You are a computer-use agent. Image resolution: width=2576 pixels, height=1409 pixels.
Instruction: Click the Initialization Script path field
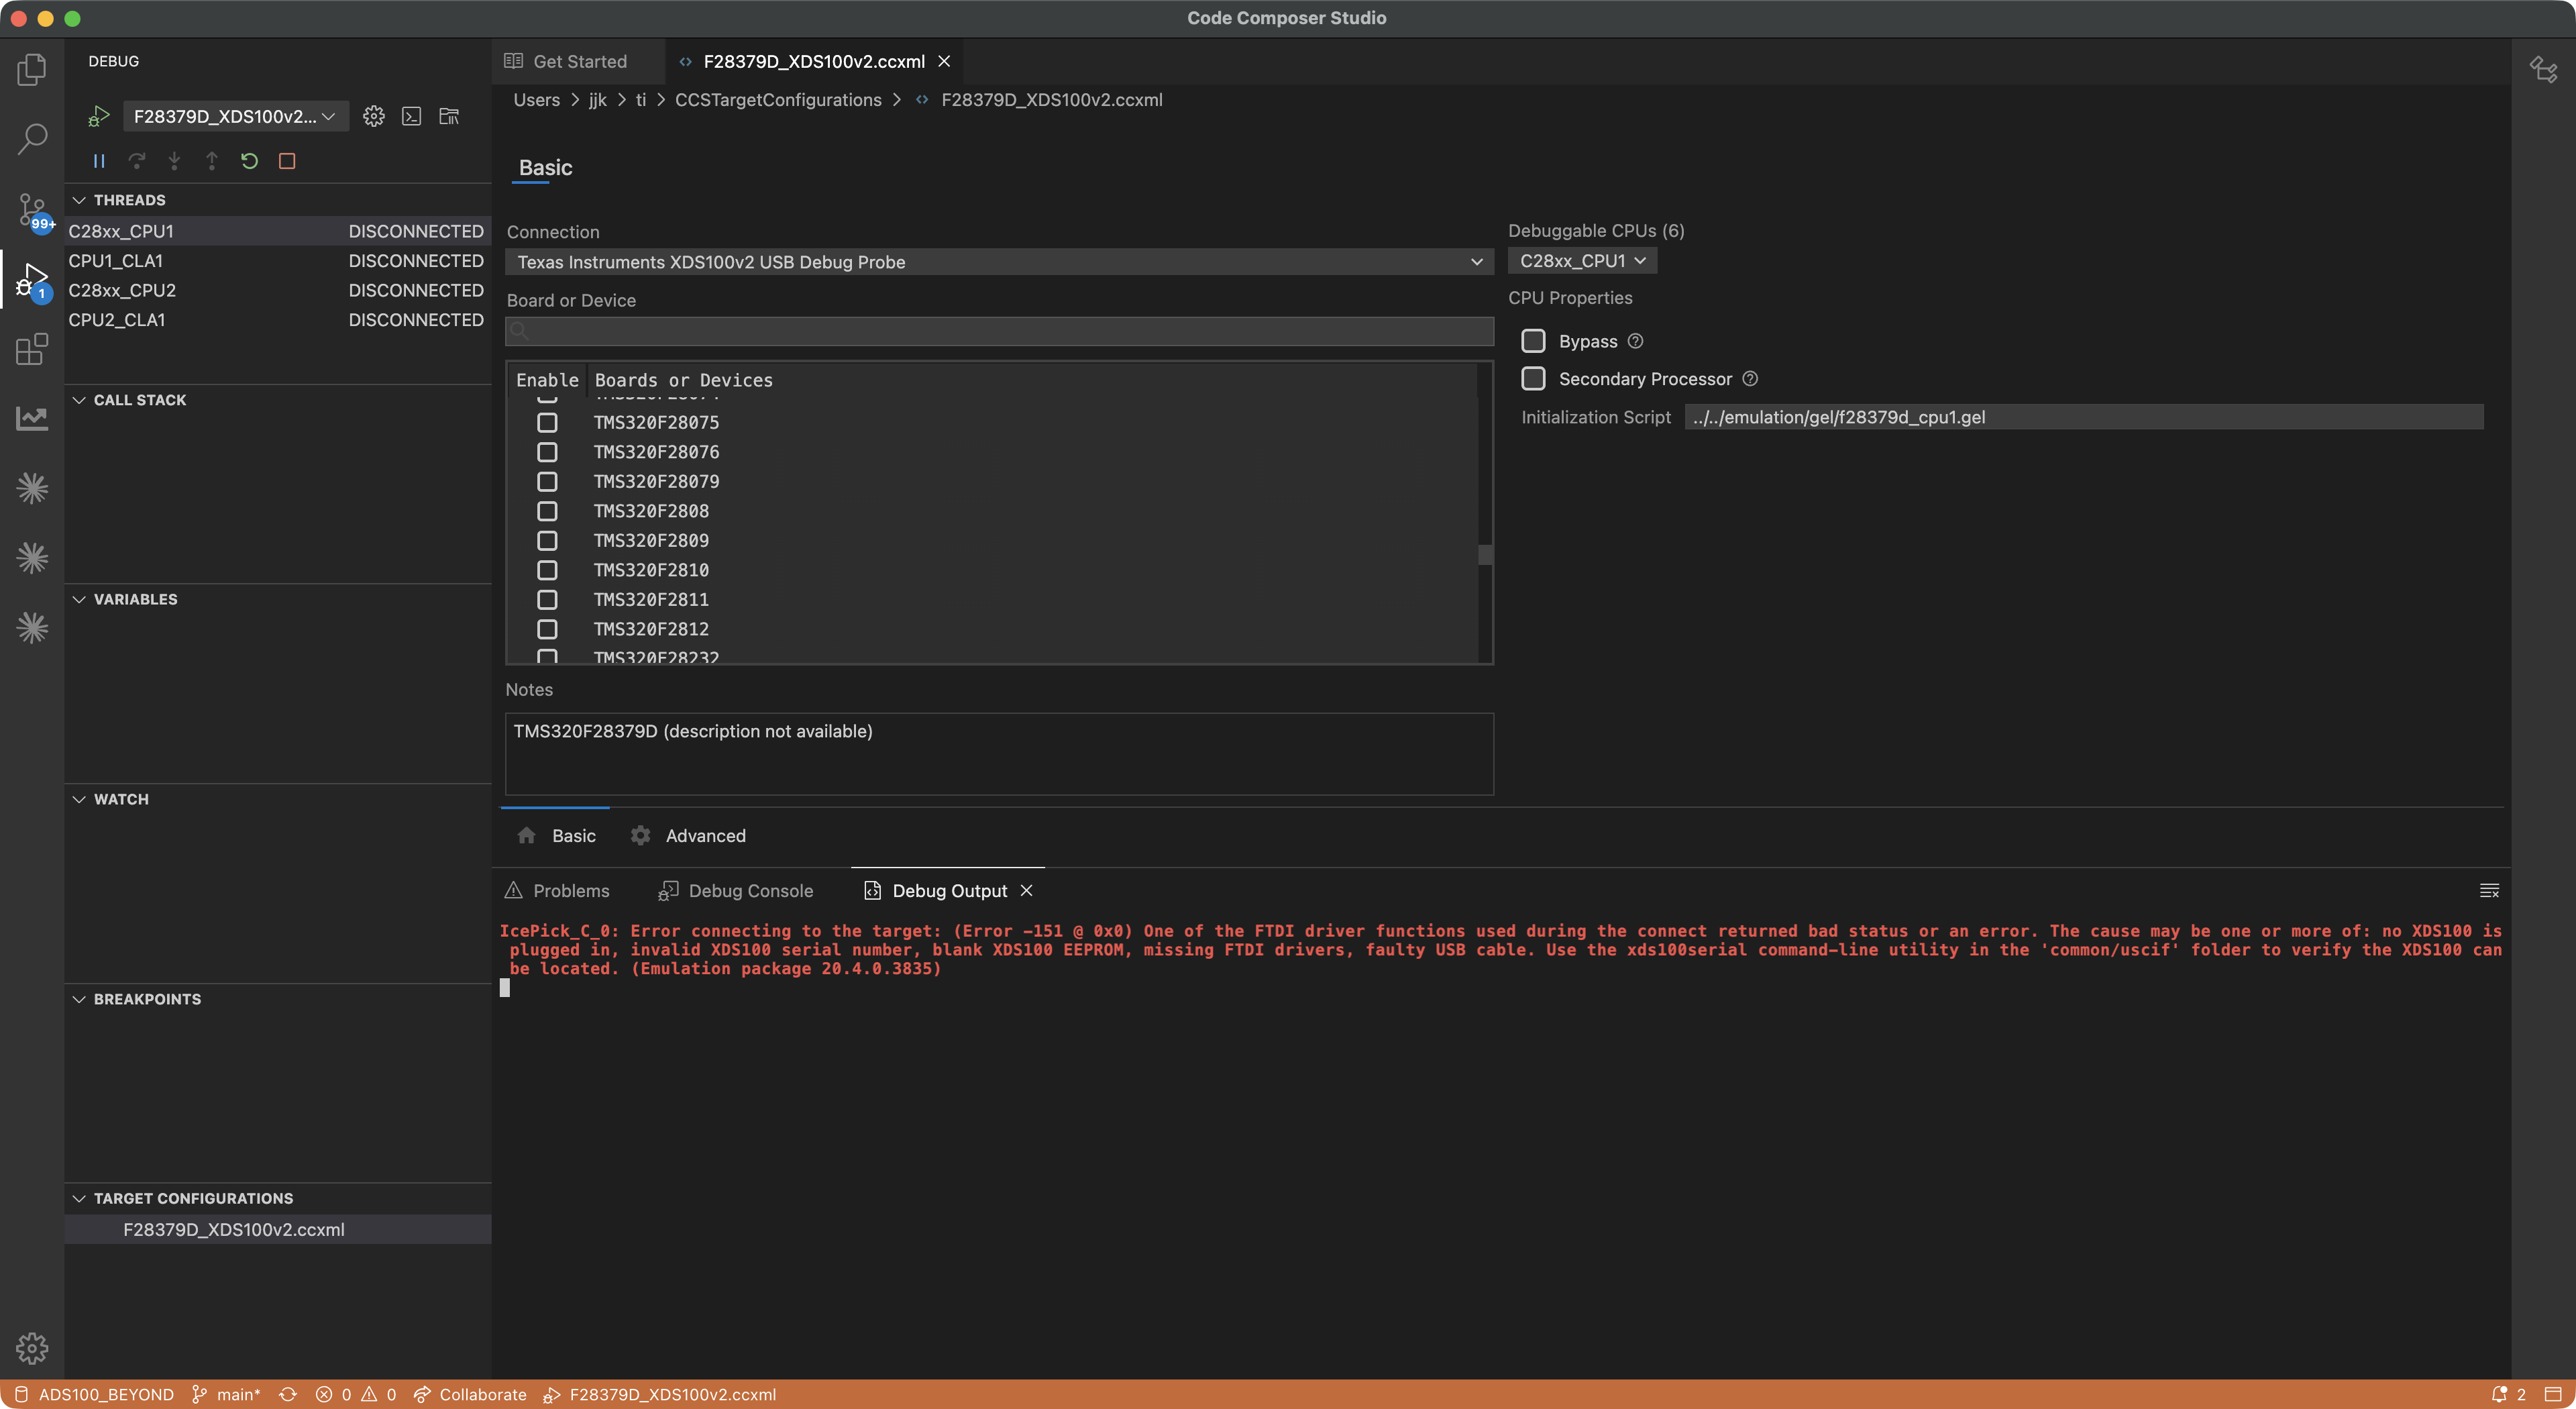point(2083,417)
